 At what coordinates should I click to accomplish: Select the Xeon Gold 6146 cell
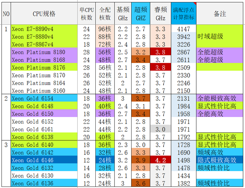pyautogui.click(x=44, y=160)
